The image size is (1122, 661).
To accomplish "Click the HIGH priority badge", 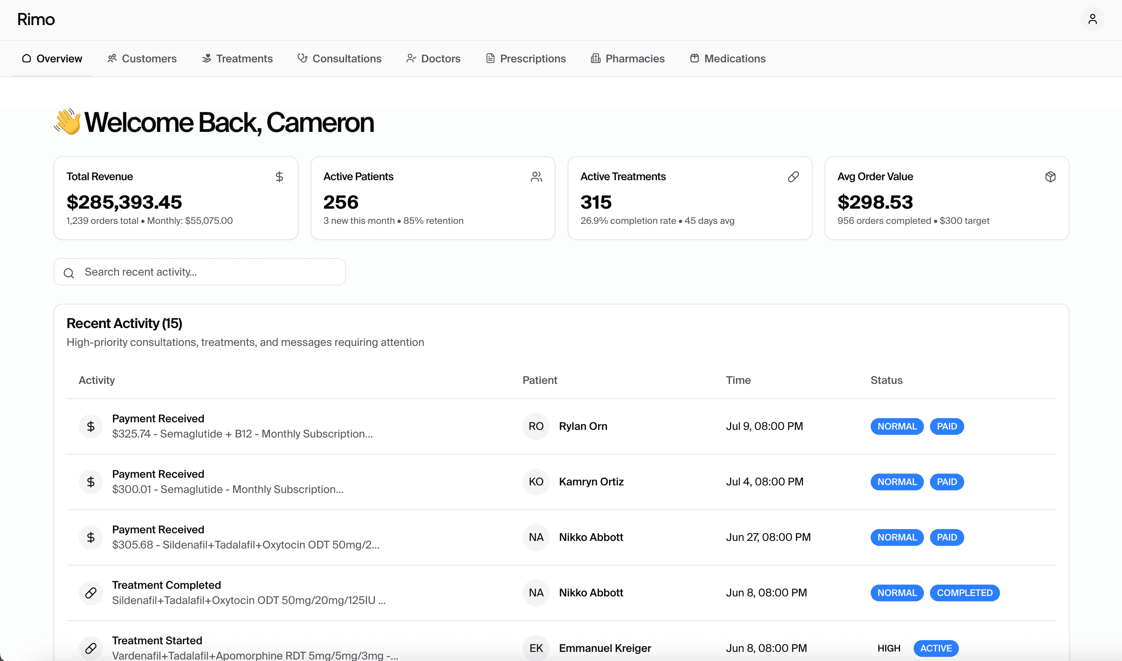I will [x=889, y=648].
